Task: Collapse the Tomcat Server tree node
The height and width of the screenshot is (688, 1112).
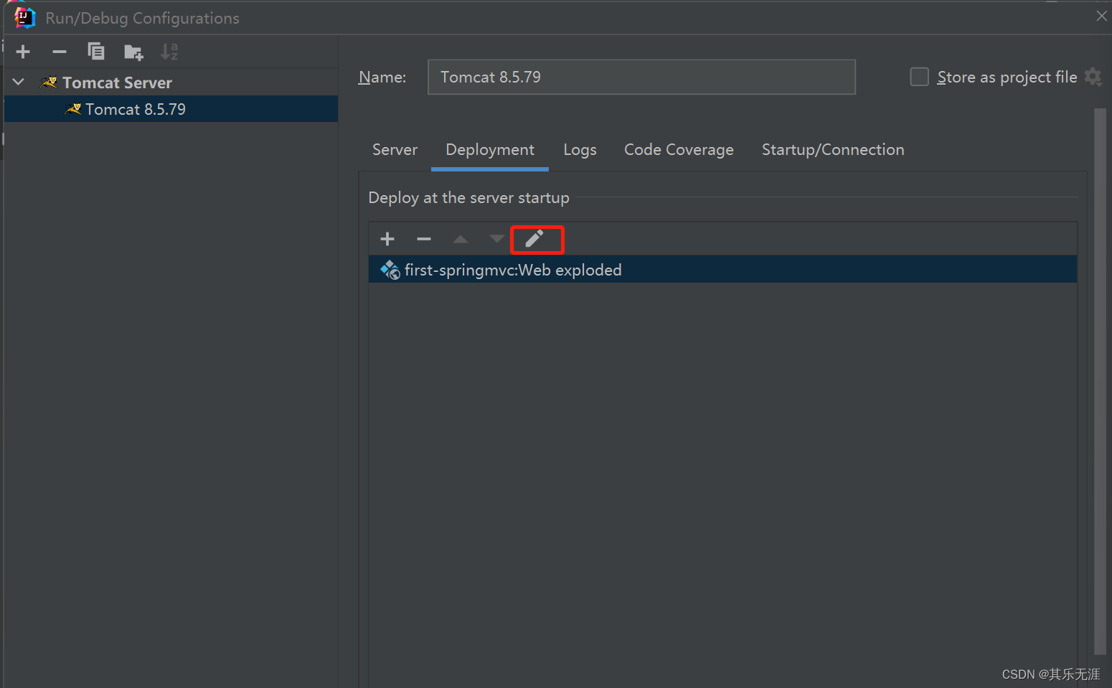Action: tap(18, 81)
